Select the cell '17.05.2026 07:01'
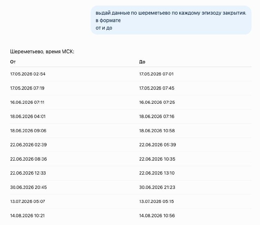This screenshot has height=225, width=260. [156, 74]
